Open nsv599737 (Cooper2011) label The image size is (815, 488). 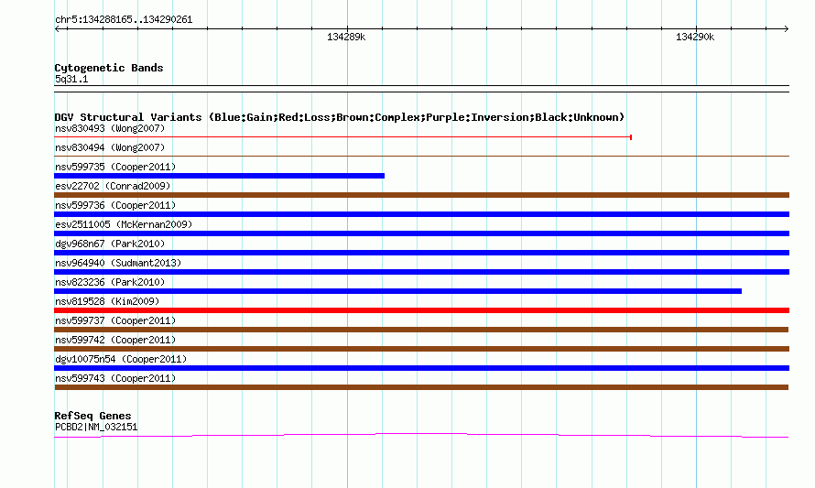coord(115,320)
